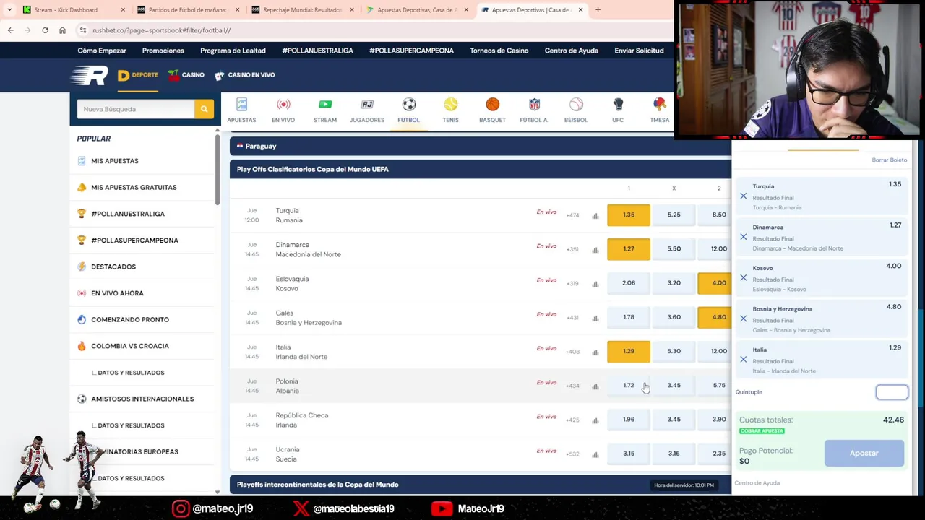Open Programa de Lealtad link
The height and width of the screenshot is (520, 925).
(x=233, y=51)
